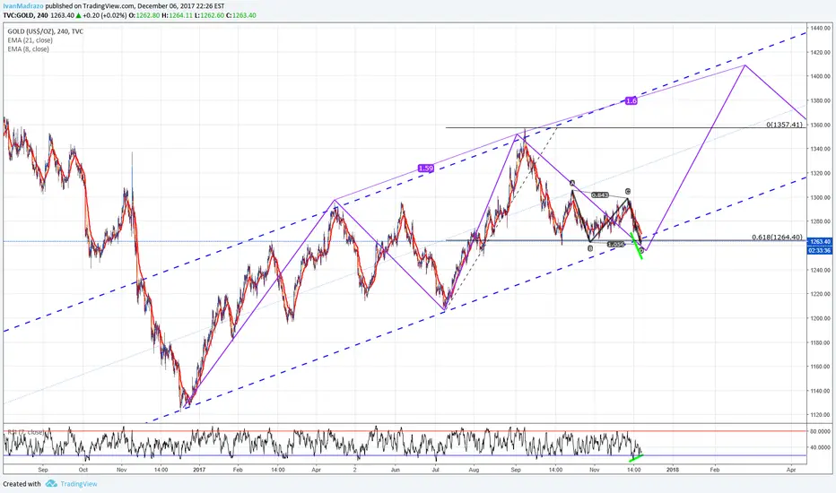Click the TVC:GOLD, 240 symbol header text
The image size is (836, 493).
(x=25, y=15)
